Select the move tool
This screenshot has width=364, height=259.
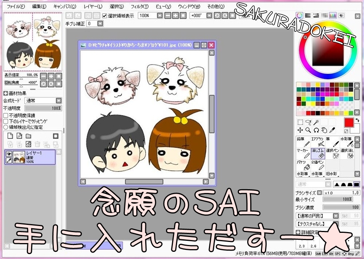click(300, 130)
